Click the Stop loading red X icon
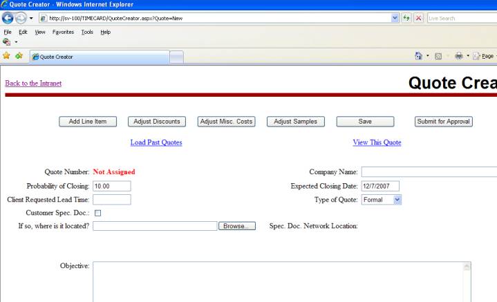The height and width of the screenshot is (302, 497). 418,18
